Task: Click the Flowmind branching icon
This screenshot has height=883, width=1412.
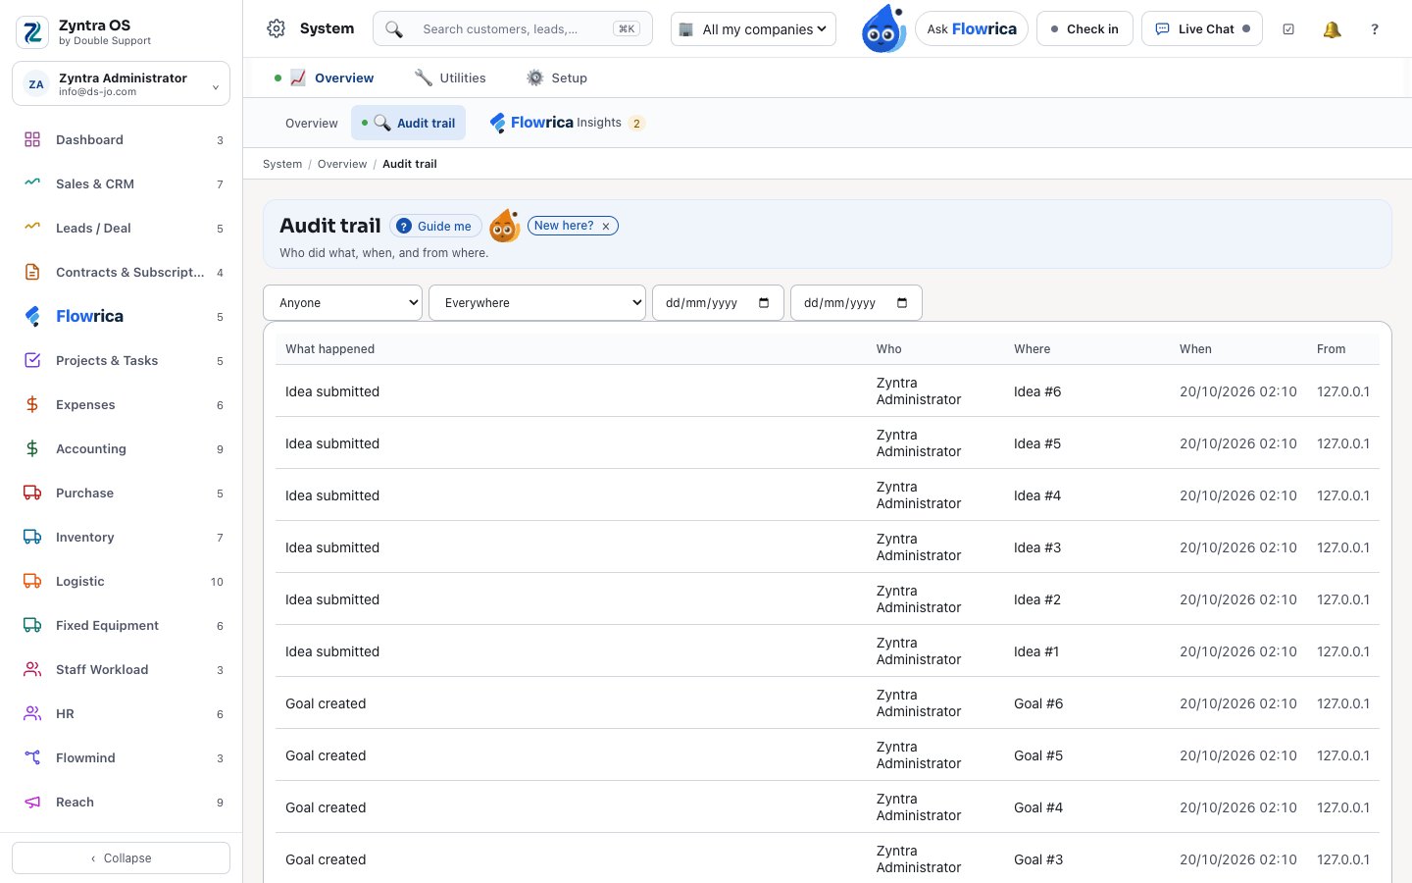Action: [32, 758]
